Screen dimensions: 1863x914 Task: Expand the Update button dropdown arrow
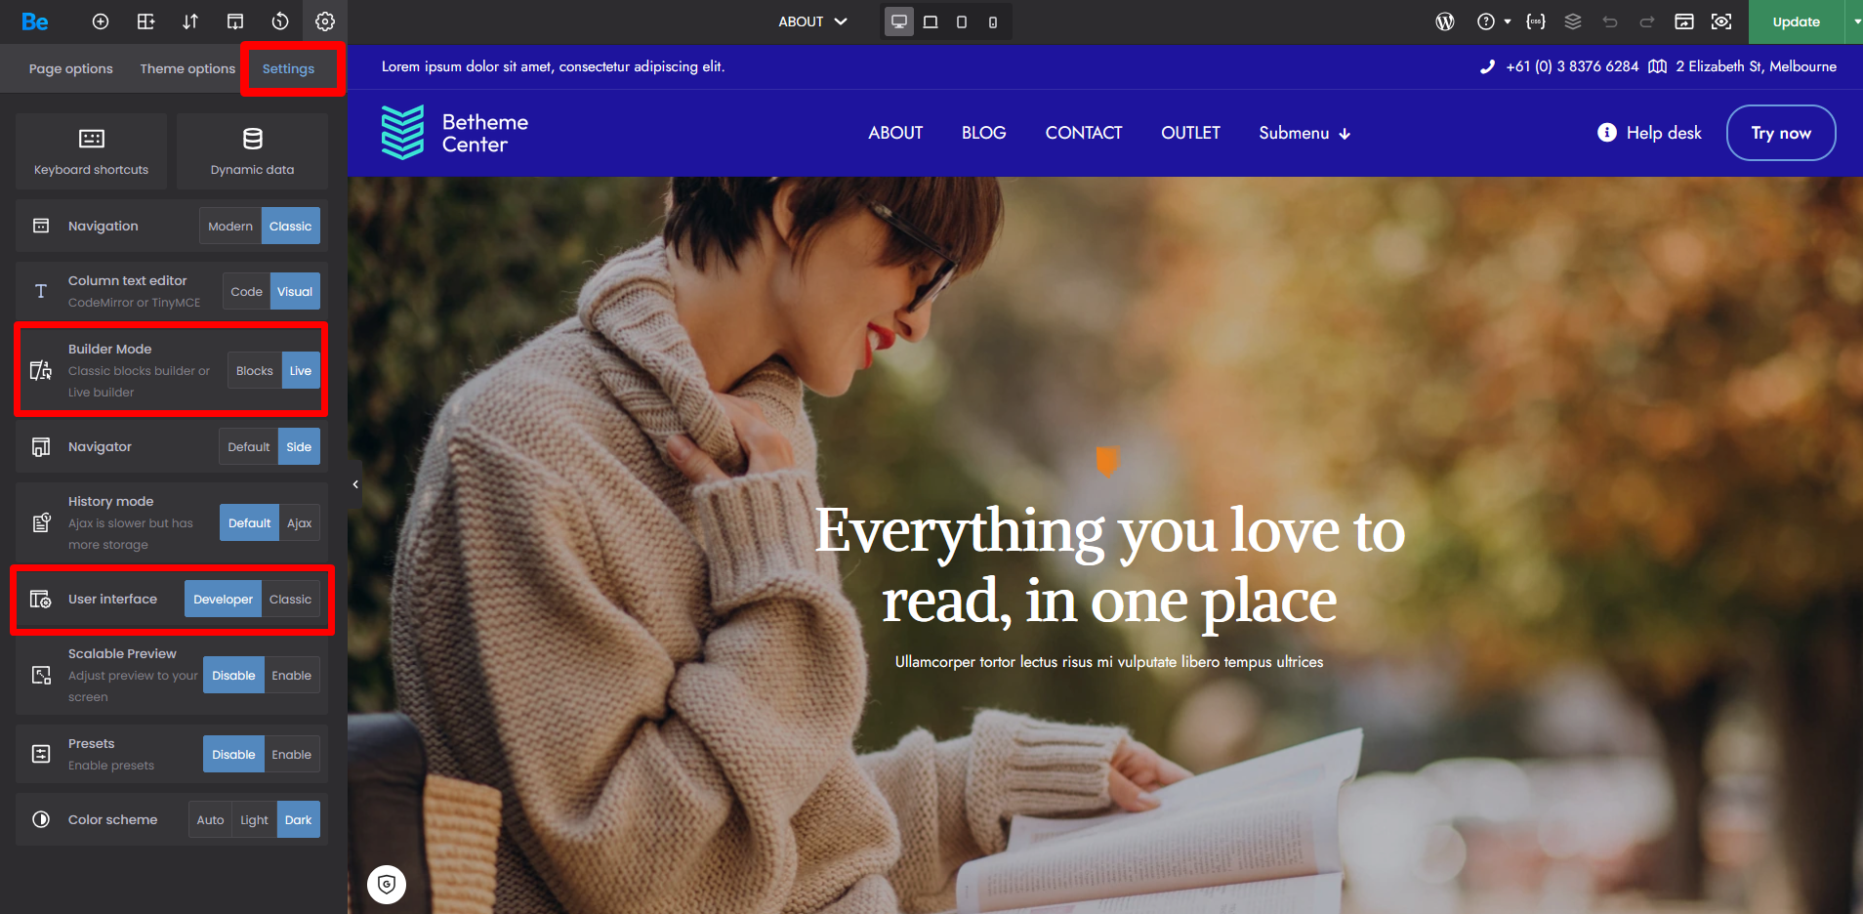1856,21
